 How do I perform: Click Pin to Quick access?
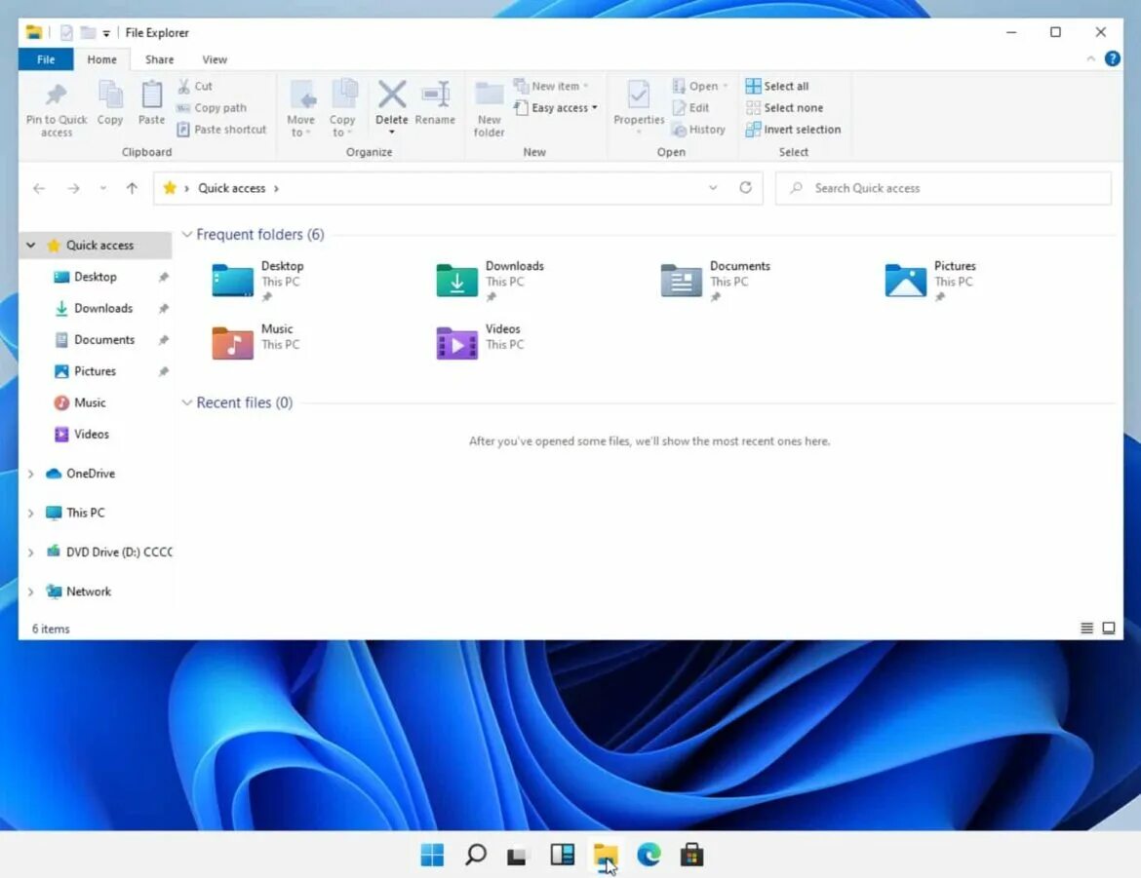tap(56, 107)
